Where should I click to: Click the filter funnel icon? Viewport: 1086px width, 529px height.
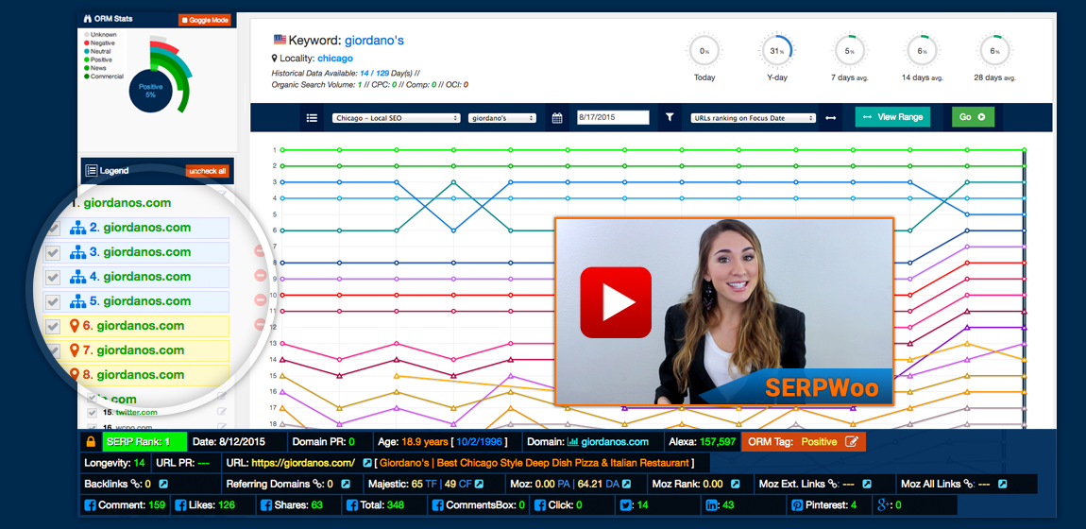pos(670,117)
